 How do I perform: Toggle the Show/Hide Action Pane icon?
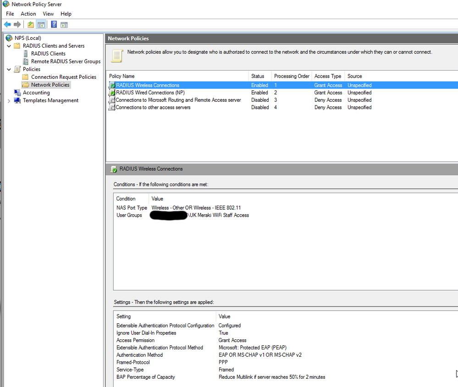64,25
